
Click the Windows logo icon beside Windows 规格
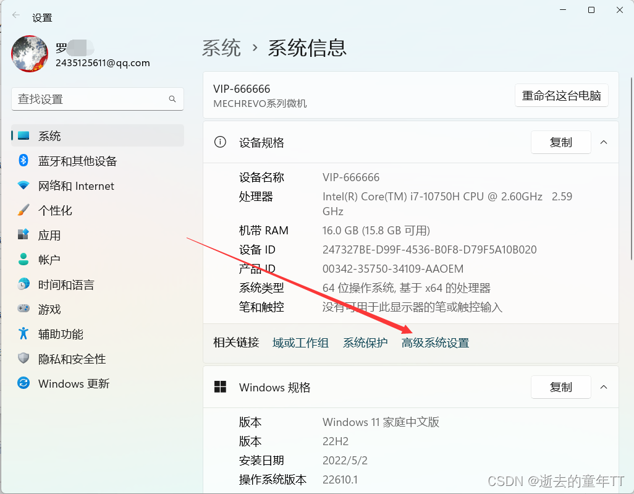(x=220, y=387)
